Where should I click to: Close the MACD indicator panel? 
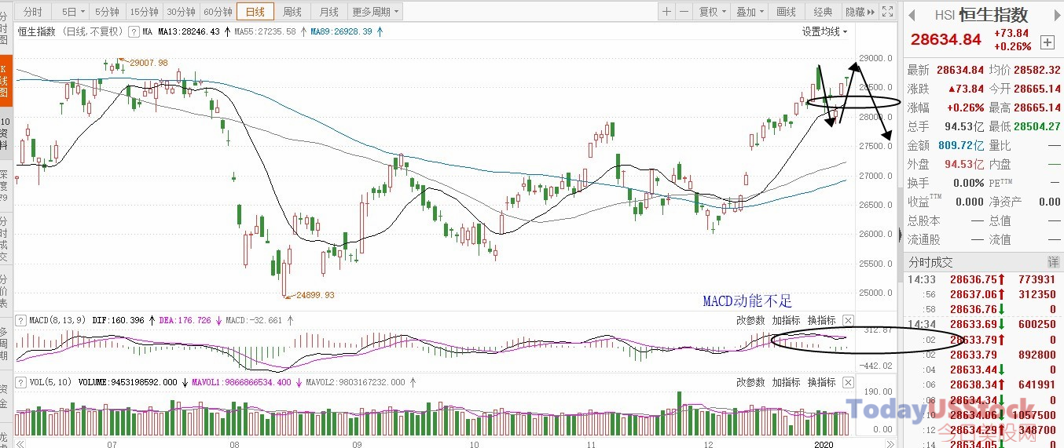pyautogui.click(x=848, y=320)
